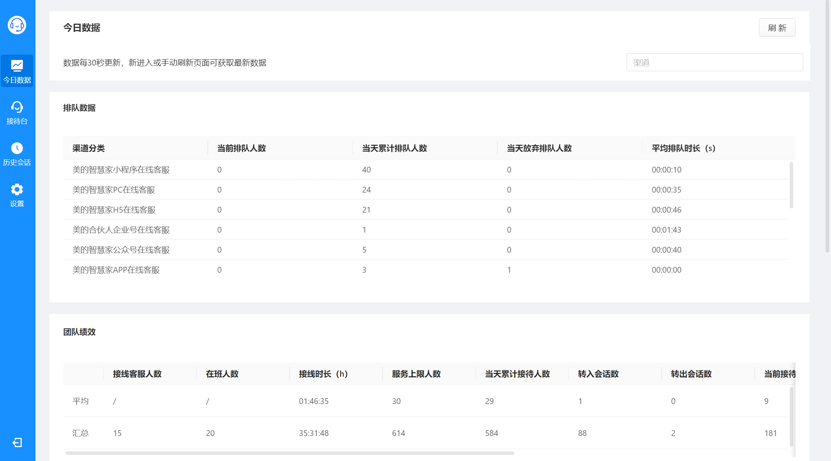Viewport: 831px width, 461px height.
Task: Click the cumulative queue value 40
Action: [366, 170]
